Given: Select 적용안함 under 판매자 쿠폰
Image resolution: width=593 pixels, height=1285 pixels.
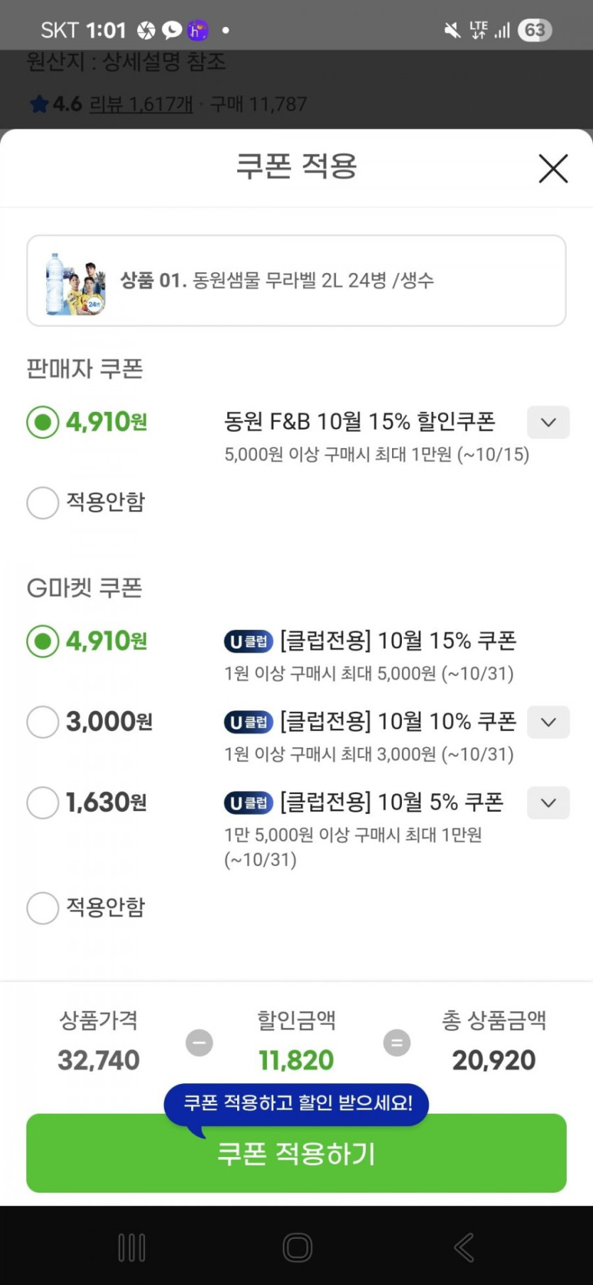Looking at the screenshot, I should point(43,503).
